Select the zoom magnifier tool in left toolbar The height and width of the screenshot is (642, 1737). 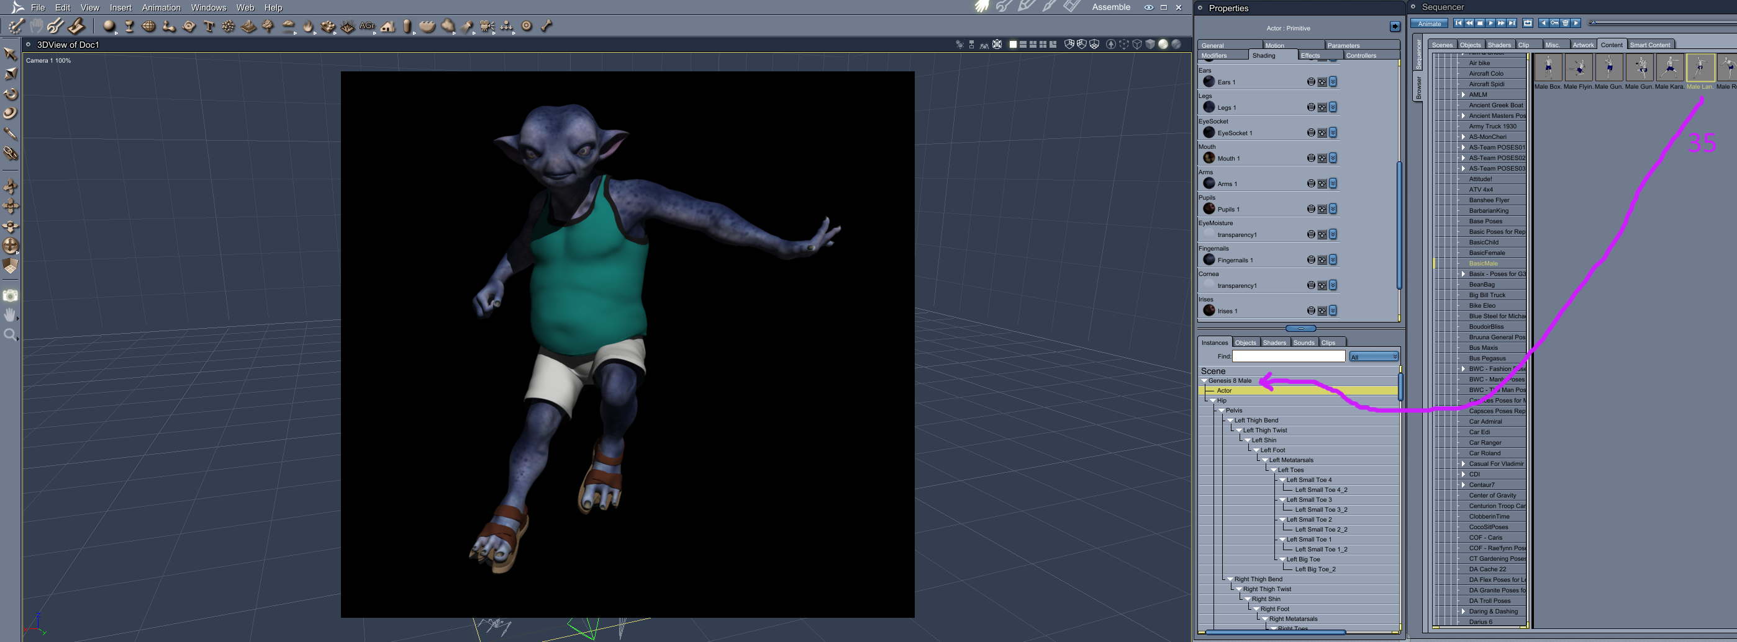(x=10, y=335)
